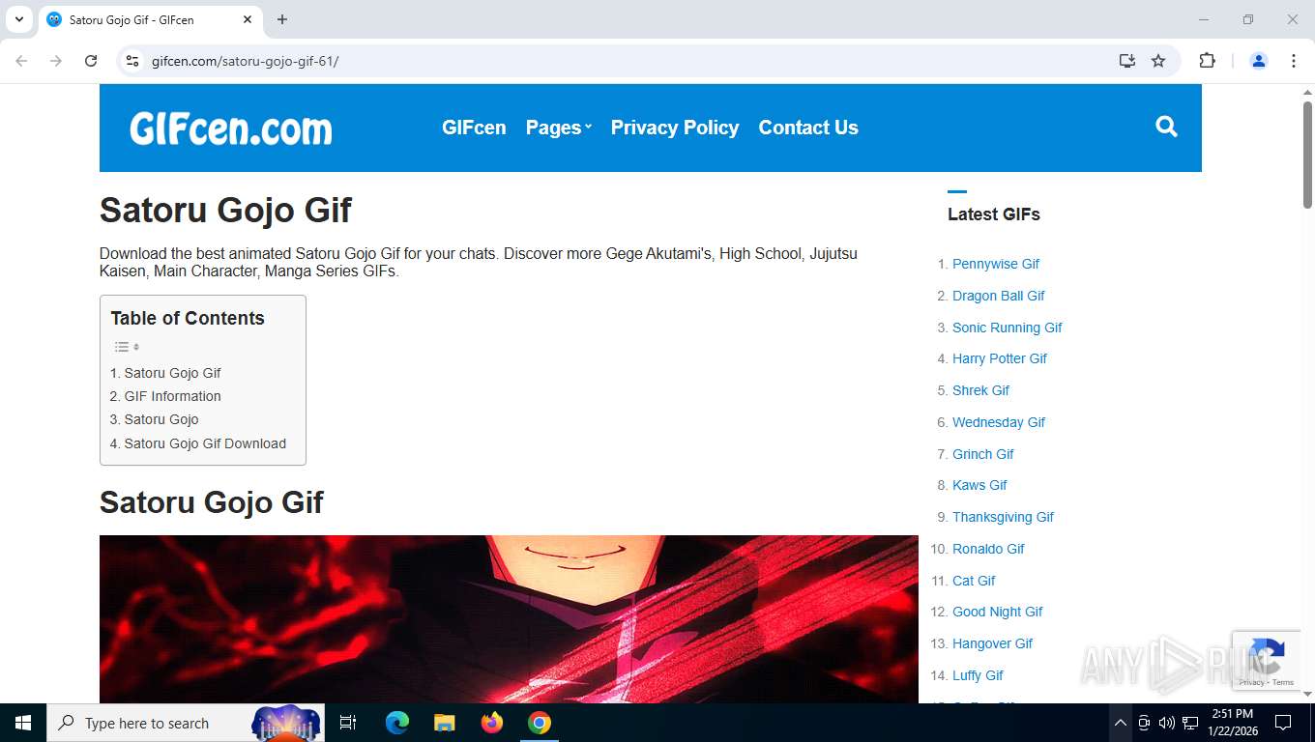Click the Satoru Gojo GIF image
Screen dimensions: 1315x742
(x=509, y=619)
